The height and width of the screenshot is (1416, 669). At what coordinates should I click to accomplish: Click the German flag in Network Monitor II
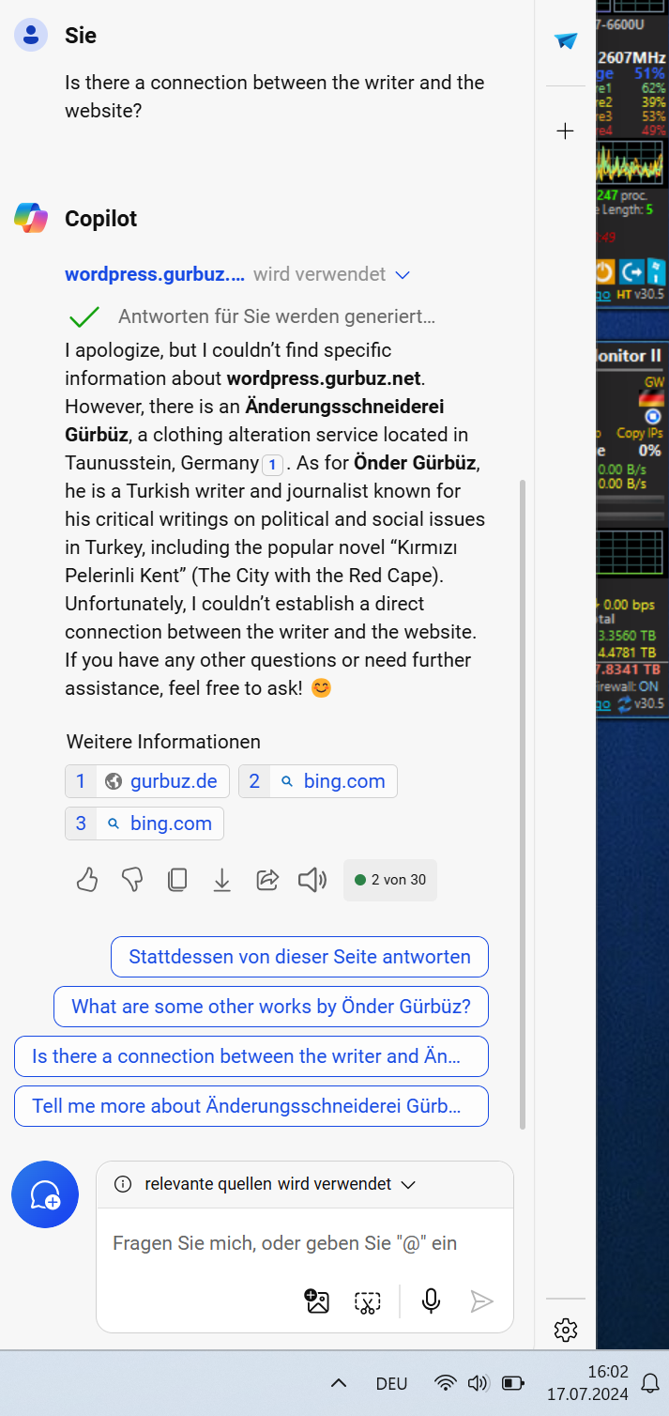coord(652,397)
